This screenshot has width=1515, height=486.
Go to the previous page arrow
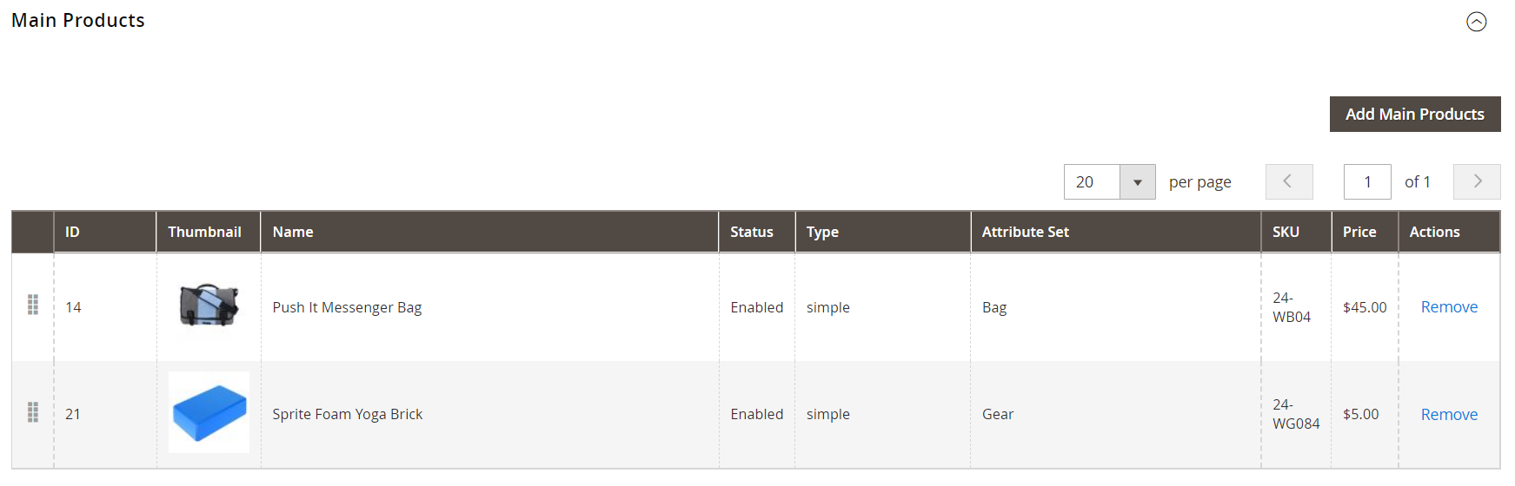click(x=1288, y=182)
